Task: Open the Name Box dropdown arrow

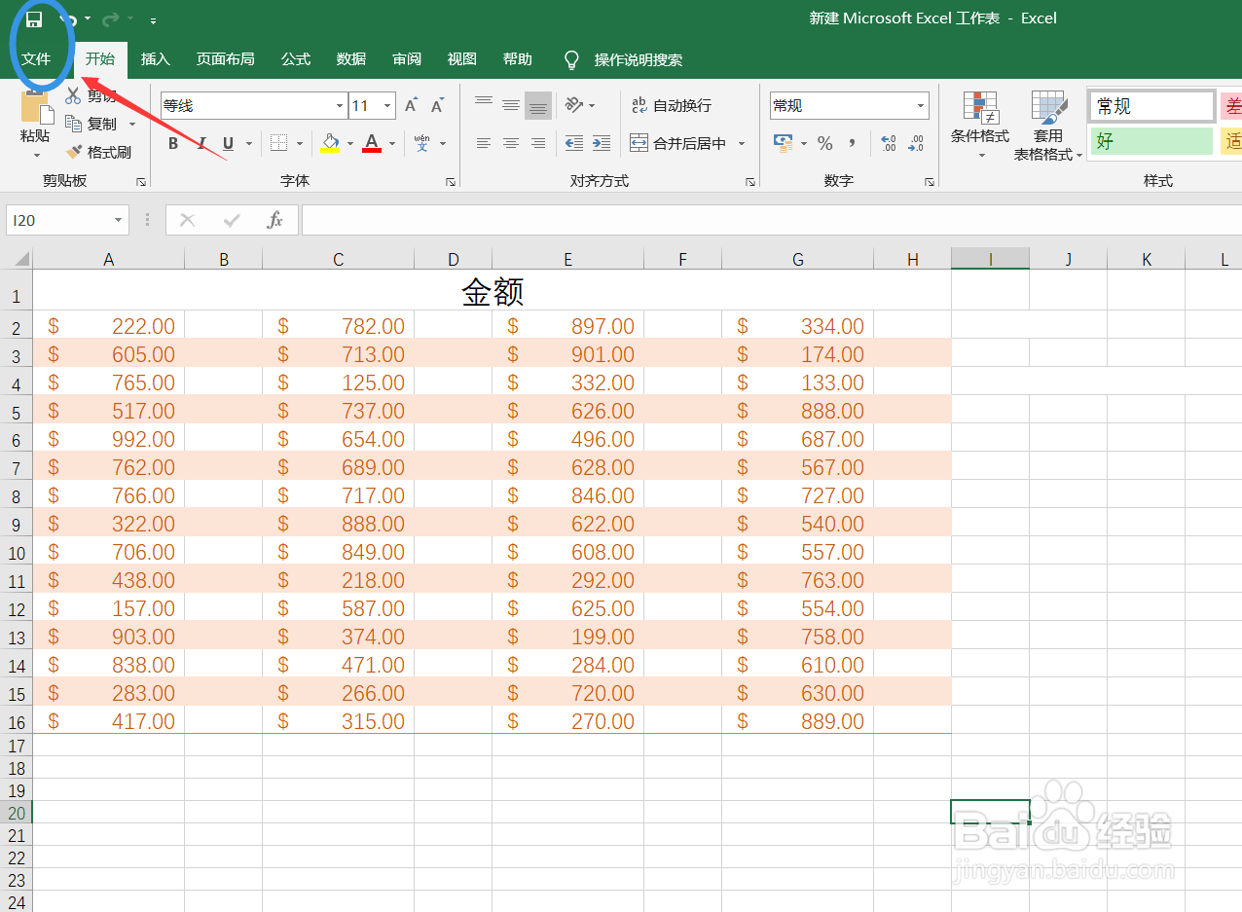Action: tap(119, 220)
